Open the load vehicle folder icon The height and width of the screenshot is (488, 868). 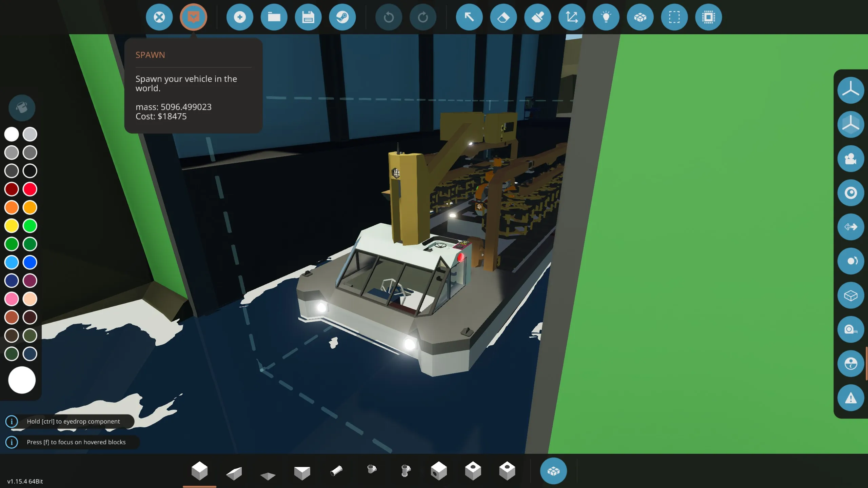274,17
